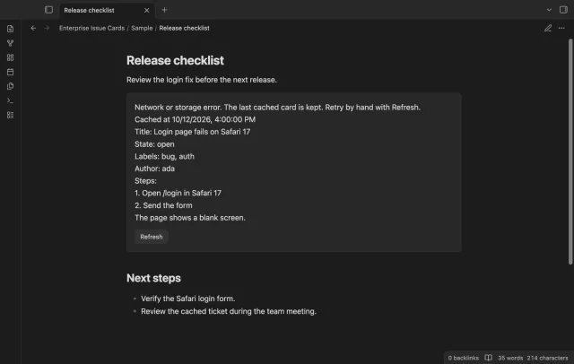Open daily note calendar icon
Viewport: 574px width, 364px height.
pos(10,72)
